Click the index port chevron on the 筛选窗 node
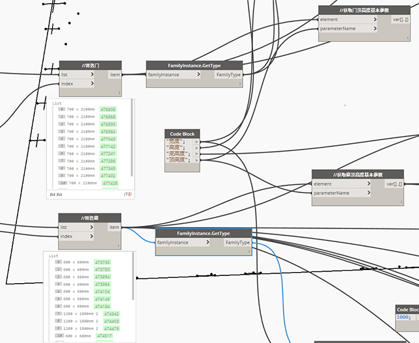Image resolution: width=419 pixels, height=343 pixels. (x=92, y=236)
